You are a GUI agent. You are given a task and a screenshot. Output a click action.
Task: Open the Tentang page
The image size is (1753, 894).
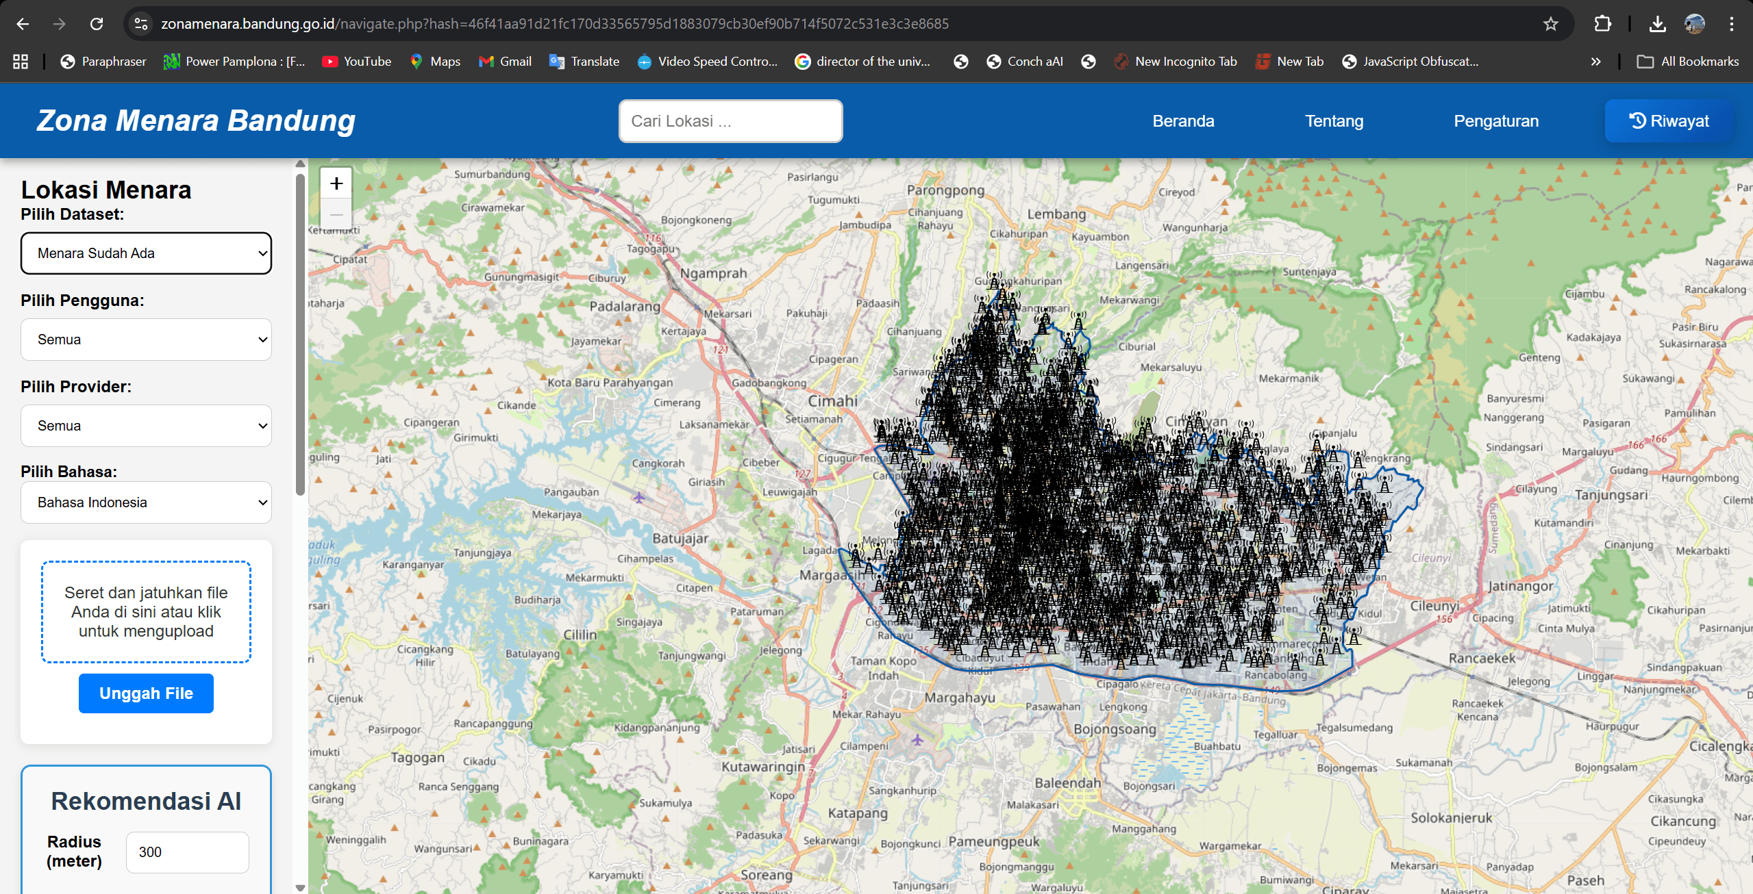pyautogui.click(x=1333, y=120)
